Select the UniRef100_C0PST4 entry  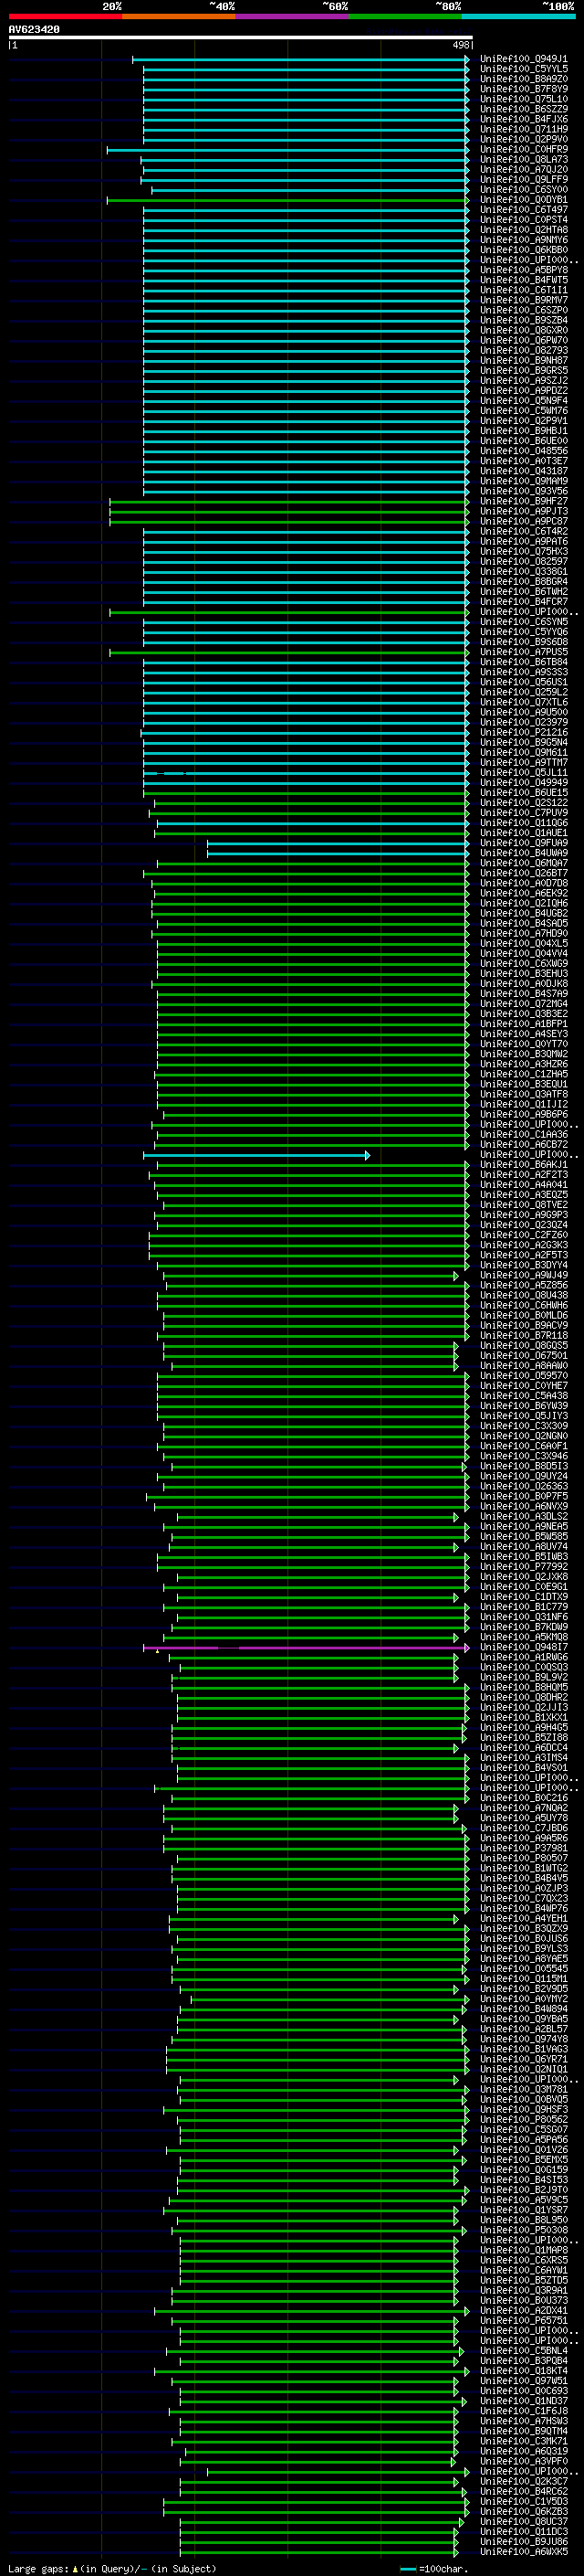[523, 220]
